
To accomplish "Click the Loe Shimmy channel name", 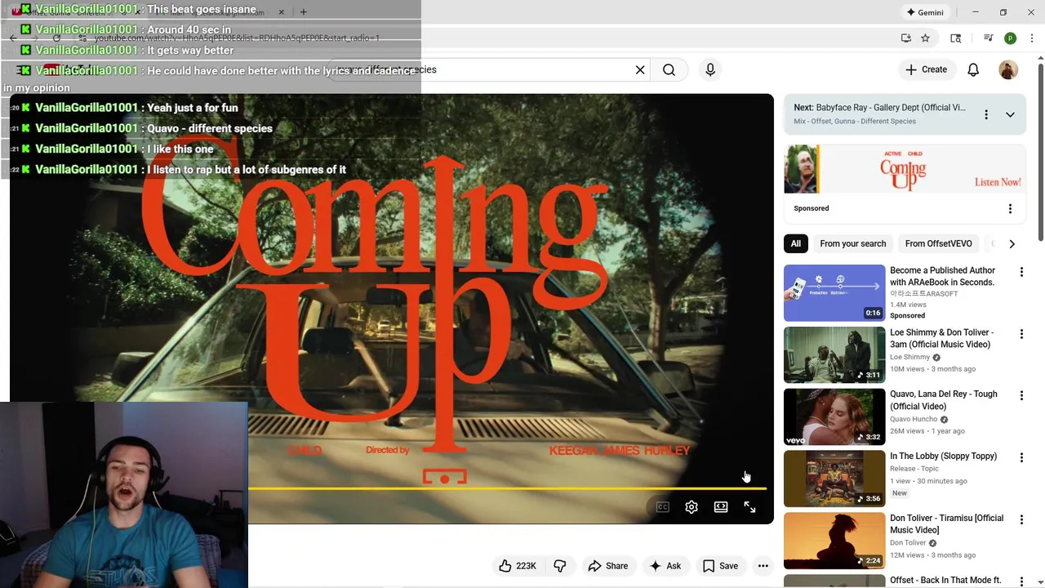I will (909, 357).
